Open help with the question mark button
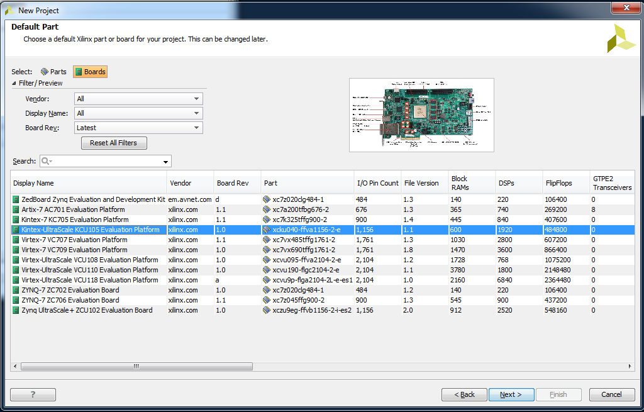Image resolution: width=644 pixels, height=412 pixels. tap(33, 394)
